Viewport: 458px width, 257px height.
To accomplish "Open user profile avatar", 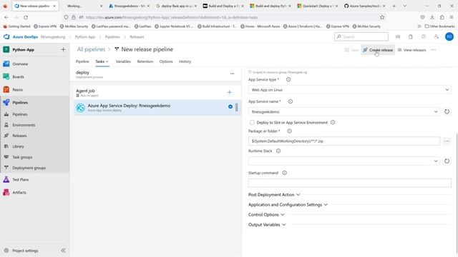I will (x=449, y=36).
